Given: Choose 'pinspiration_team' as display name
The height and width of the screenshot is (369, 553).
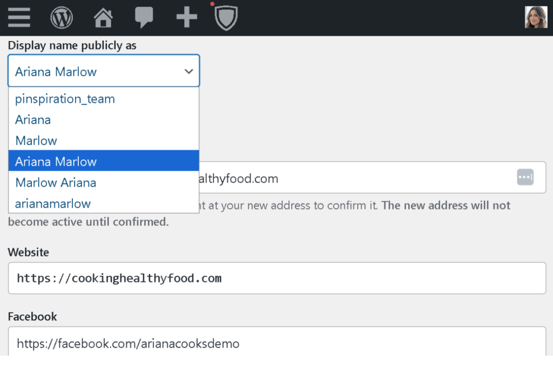Looking at the screenshot, I should 64,99.
